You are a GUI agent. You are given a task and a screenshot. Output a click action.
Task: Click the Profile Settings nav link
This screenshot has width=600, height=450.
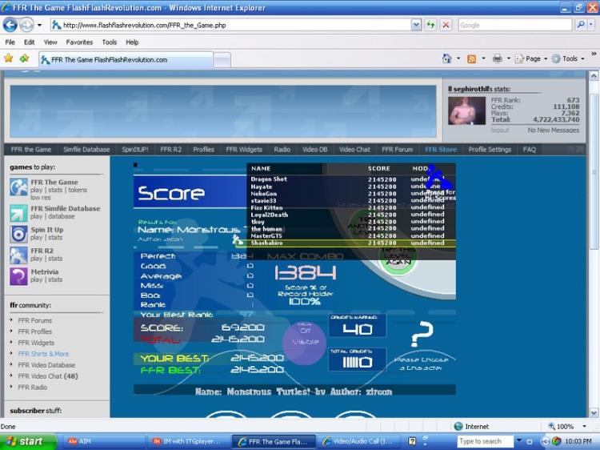point(490,149)
